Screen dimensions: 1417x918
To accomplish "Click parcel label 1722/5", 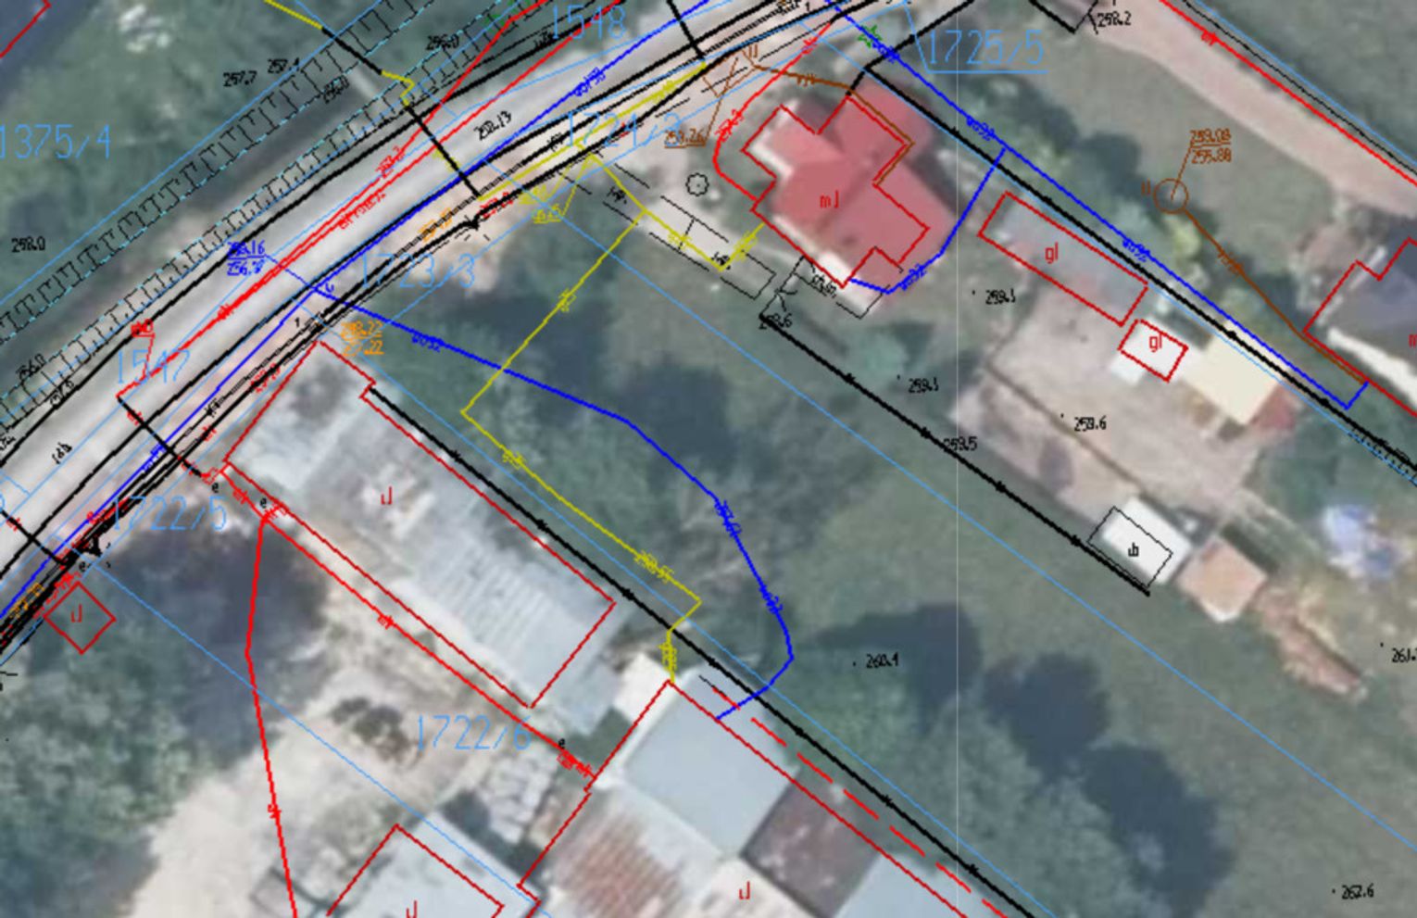I will pyautogui.click(x=169, y=514).
